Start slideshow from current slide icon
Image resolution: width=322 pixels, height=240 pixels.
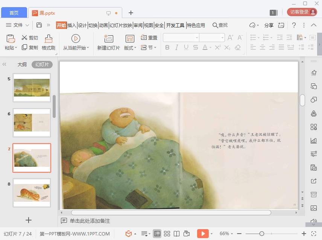76,39
